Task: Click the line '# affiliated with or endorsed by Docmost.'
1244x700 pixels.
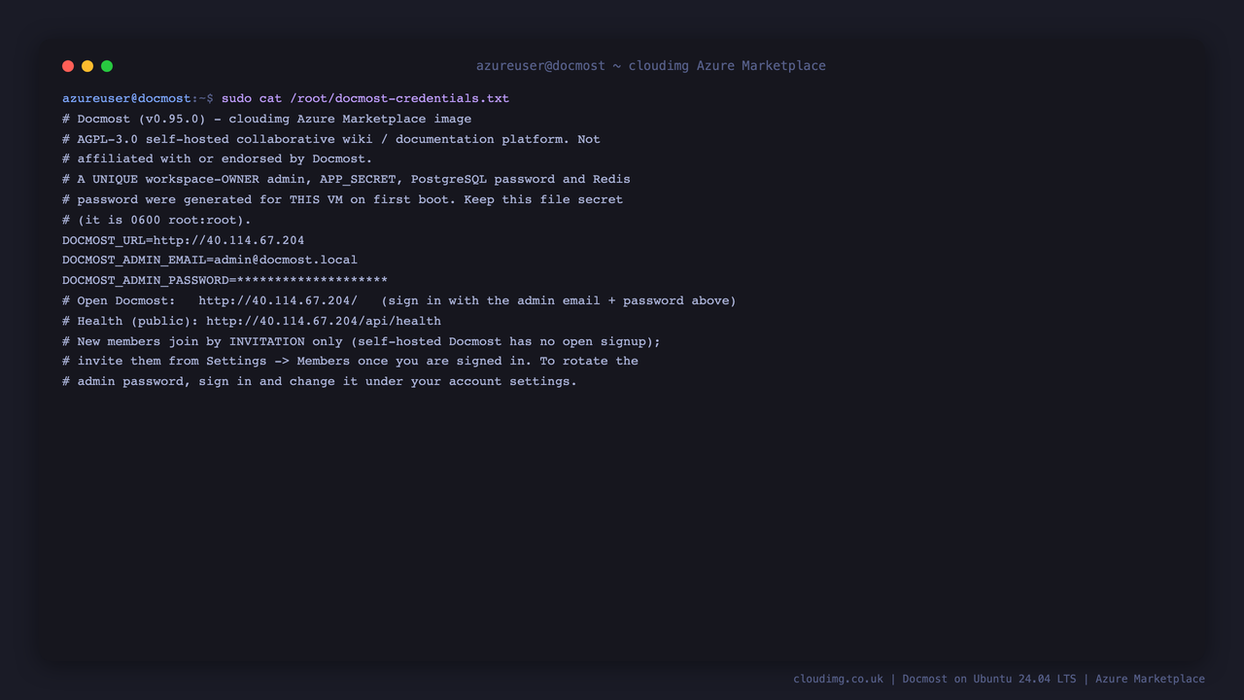Action: click(218, 158)
